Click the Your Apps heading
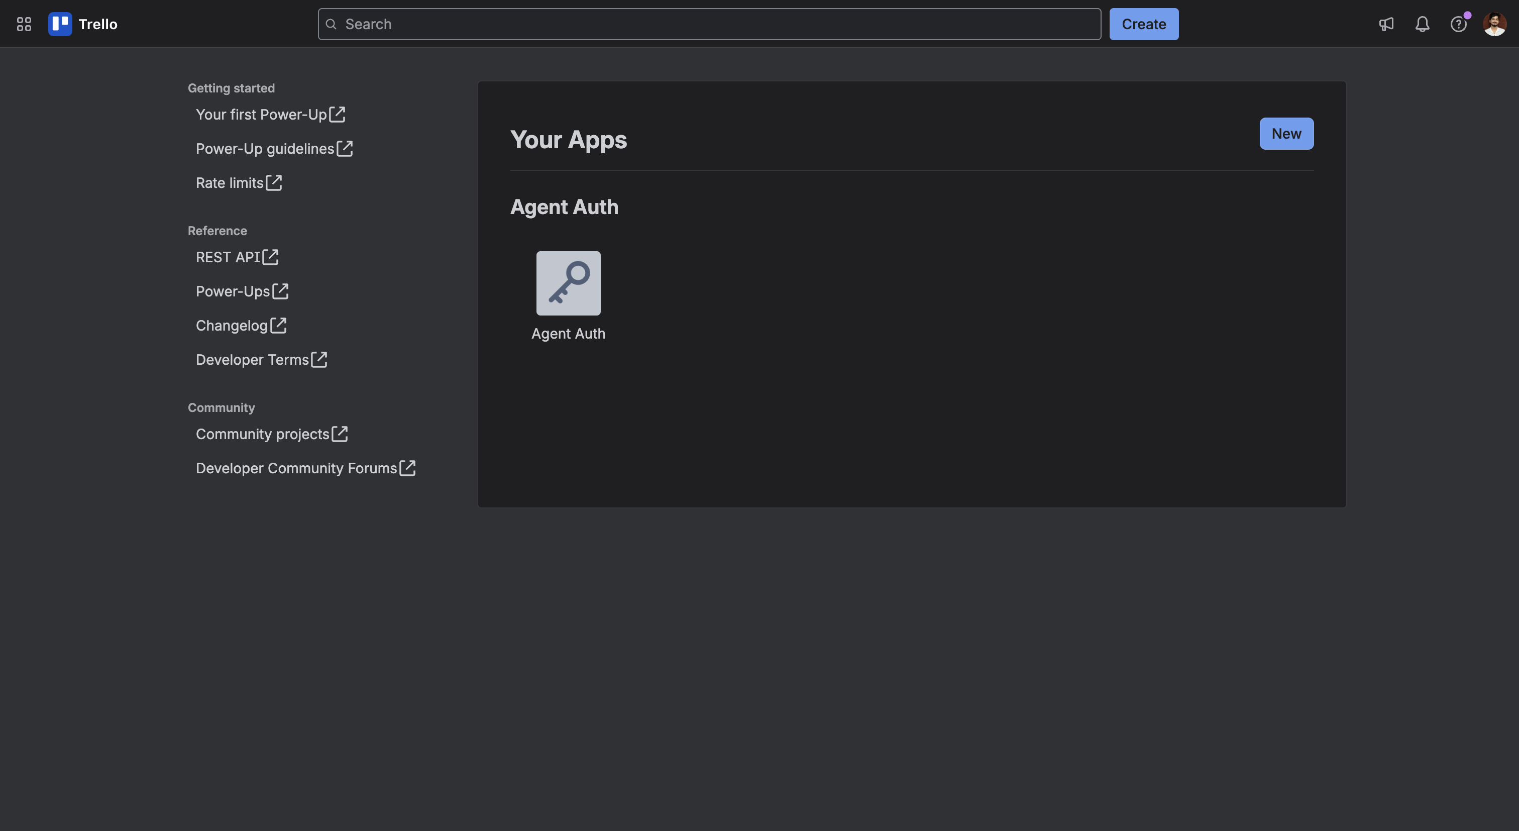This screenshot has width=1519, height=831. (569, 140)
